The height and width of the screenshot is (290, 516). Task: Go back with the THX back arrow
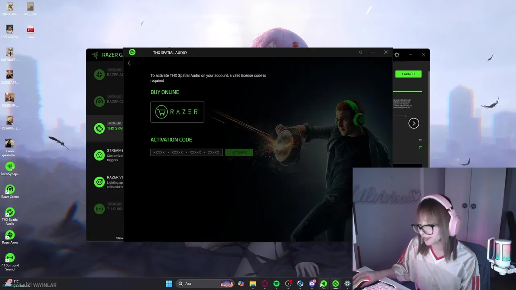point(129,63)
